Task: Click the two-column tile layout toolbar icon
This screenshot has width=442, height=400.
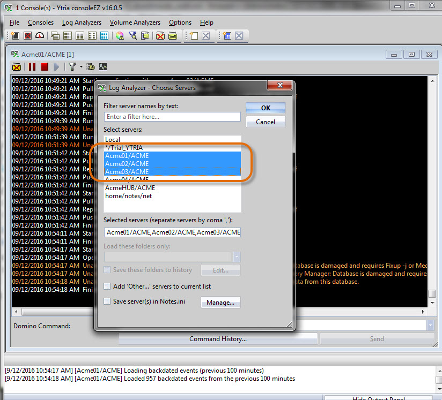Action: [80, 36]
